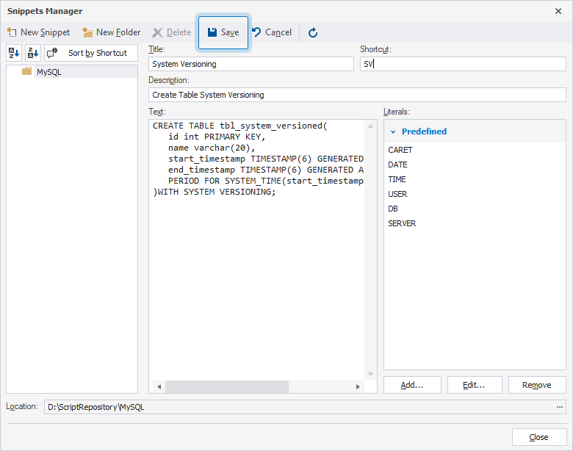This screenshot has width=573, height=451.
Task: Click the Remove literal button
Action: coord(537,385)
